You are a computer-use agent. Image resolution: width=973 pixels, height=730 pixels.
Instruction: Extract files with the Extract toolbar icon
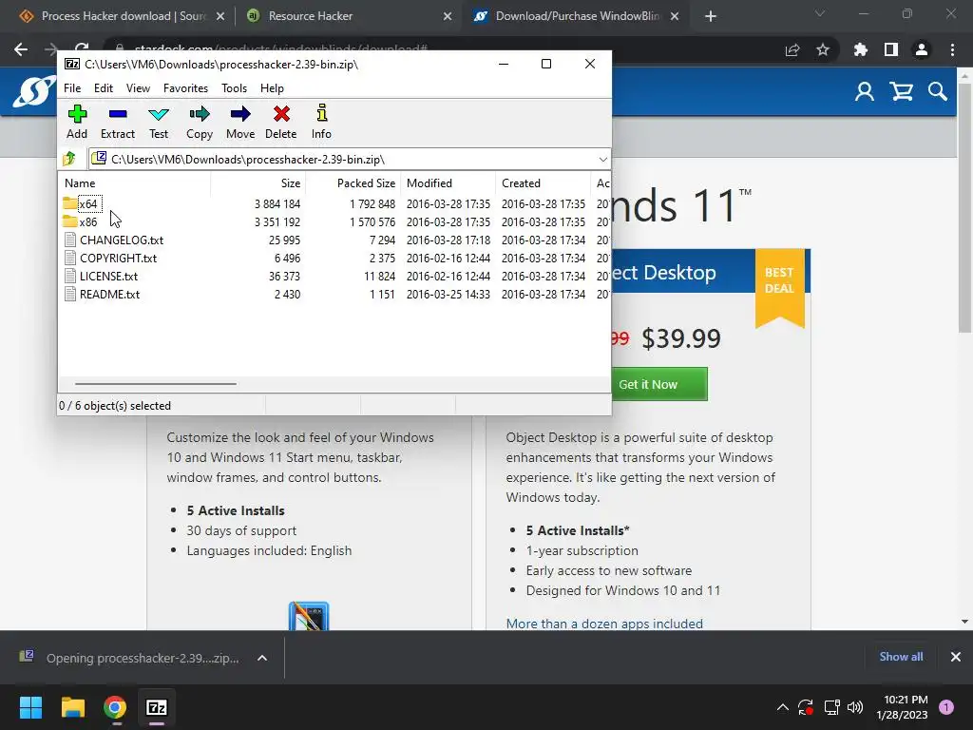(117, 122)
